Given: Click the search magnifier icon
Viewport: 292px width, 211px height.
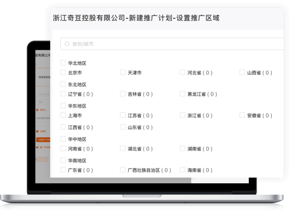Looking at the screenshot, I should (x=67, y=44).
